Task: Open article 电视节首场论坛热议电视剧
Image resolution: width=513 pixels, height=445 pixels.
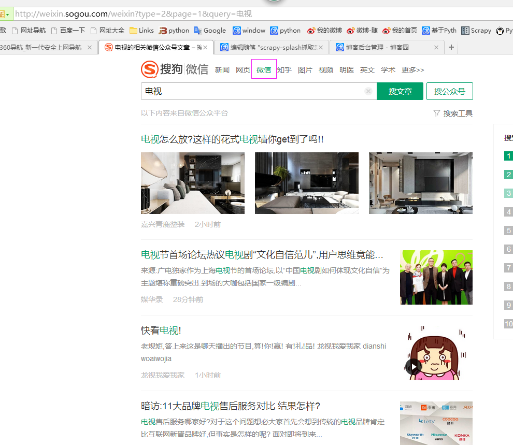Action: pyautogui.click(x=262, y=255)
